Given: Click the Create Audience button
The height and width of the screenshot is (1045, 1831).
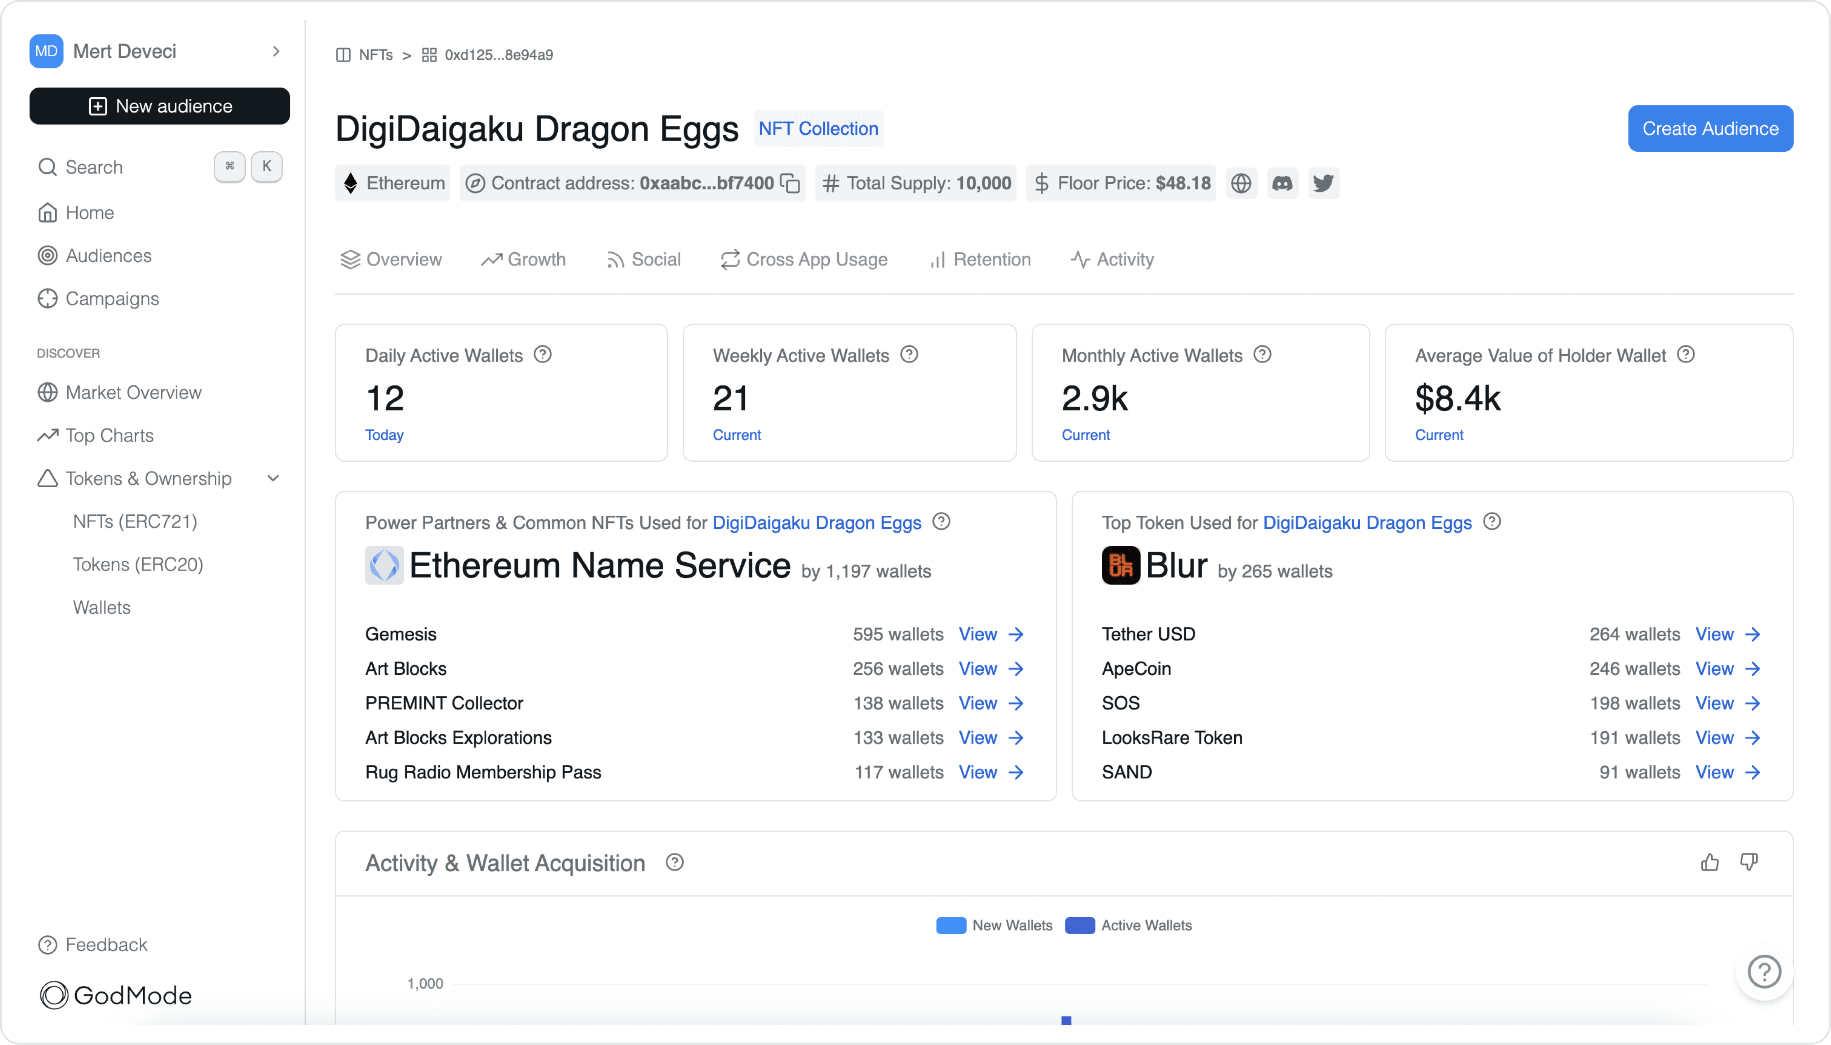Looking at the screenshot, I should [1711, 129].
